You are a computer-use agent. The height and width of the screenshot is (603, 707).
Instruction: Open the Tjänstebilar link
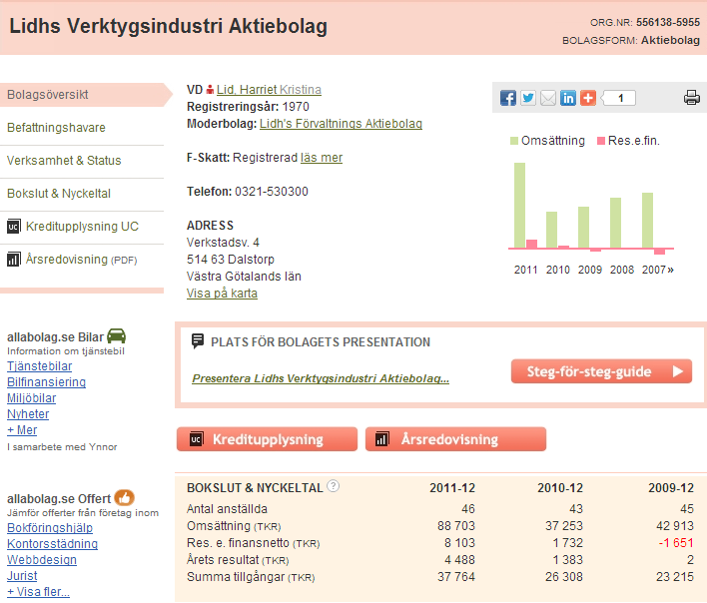pos(40,366)
